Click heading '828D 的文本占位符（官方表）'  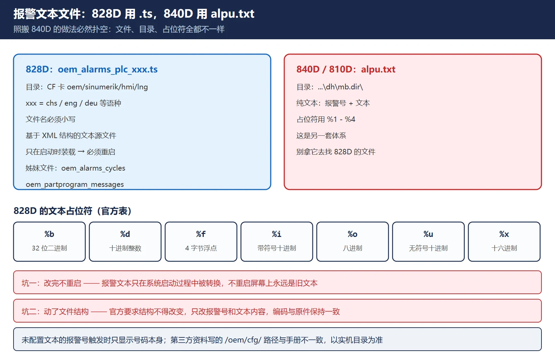click(x=72, y=211)
